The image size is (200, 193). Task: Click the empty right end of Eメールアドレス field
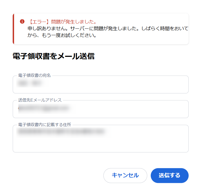[x=162, y=109]
